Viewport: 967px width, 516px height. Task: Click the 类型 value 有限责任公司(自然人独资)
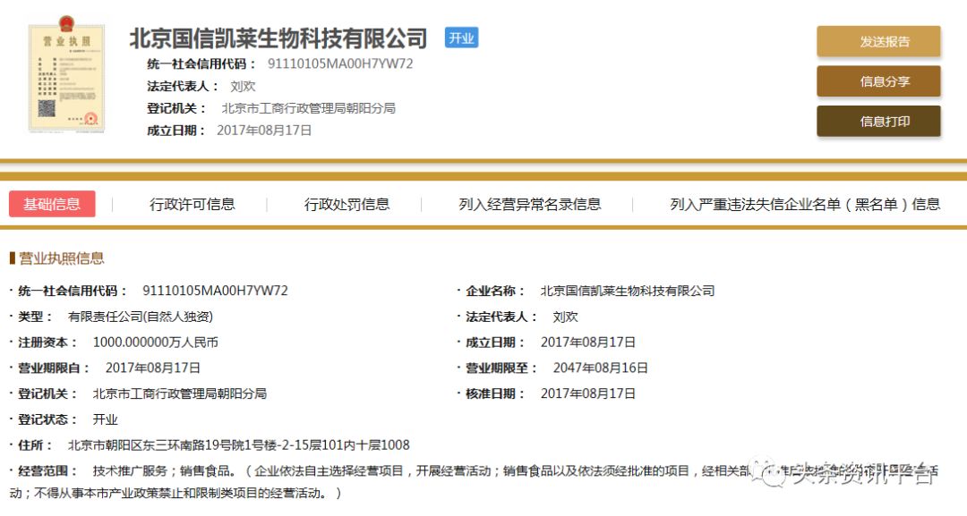pos(141,317)
